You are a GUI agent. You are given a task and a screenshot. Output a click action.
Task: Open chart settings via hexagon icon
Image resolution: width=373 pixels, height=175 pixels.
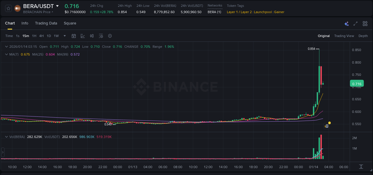coord(110,36)
